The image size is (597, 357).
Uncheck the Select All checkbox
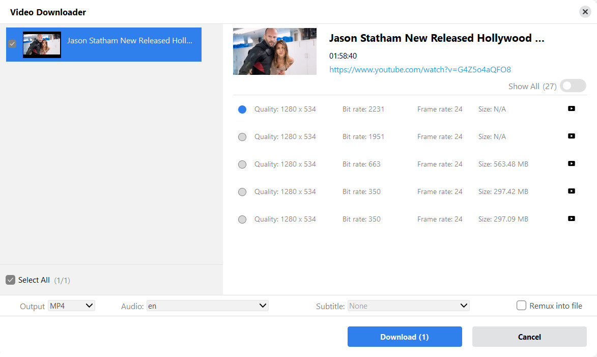11,280
